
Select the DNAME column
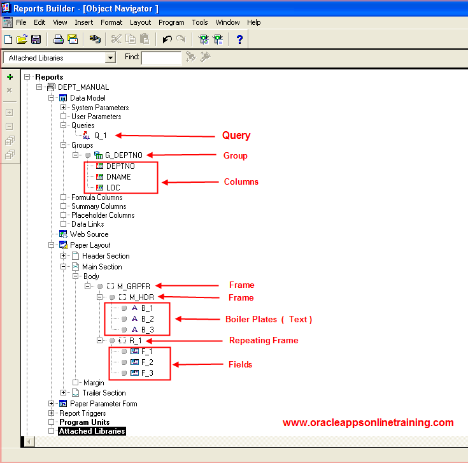point(118,176)
